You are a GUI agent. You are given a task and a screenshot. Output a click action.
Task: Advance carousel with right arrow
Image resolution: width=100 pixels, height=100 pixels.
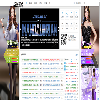click(x=59, y=29)
